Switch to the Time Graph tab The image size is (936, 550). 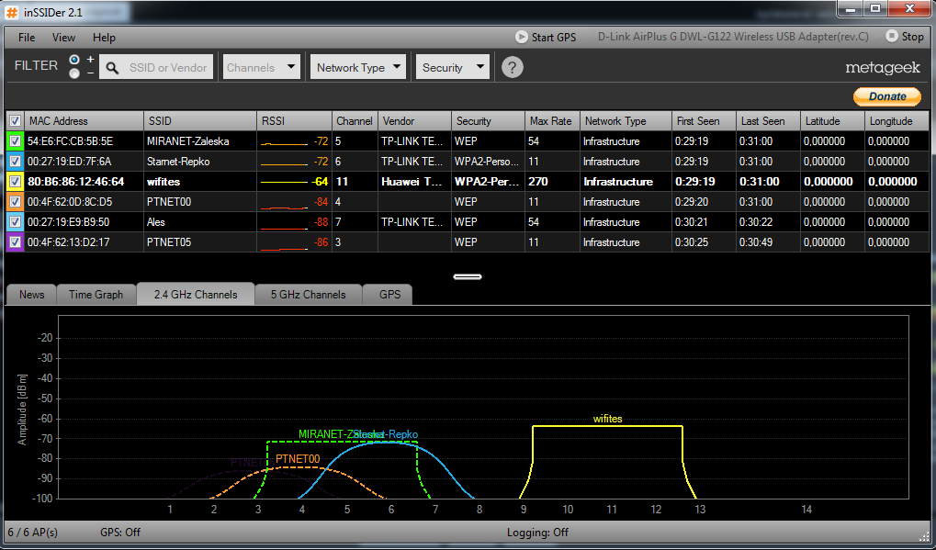pos(96,295)
